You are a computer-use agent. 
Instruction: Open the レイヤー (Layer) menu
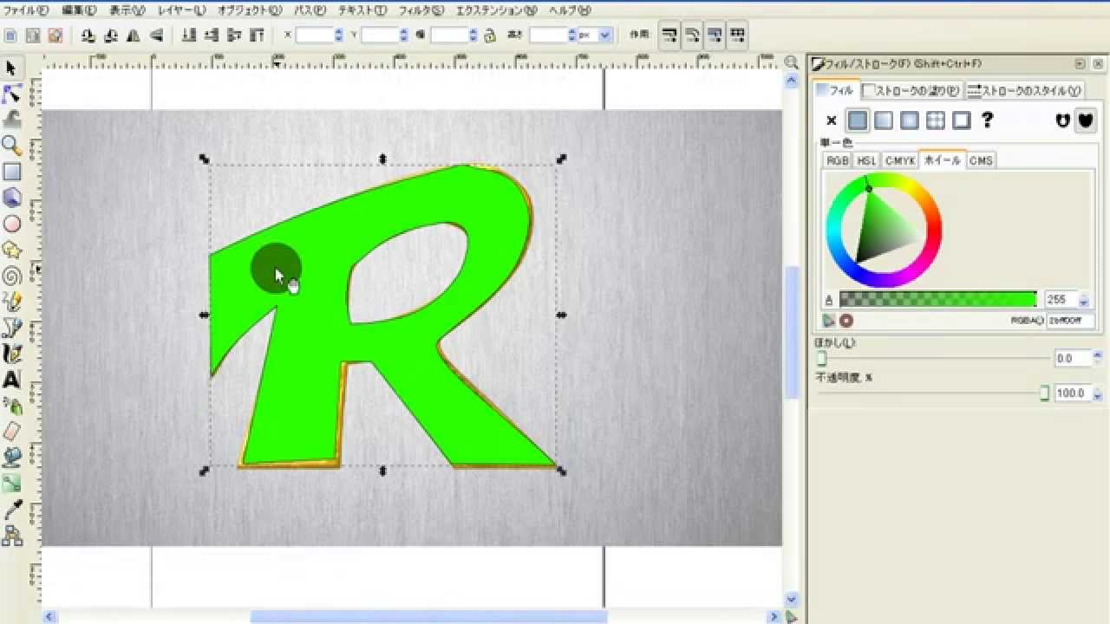(181, 10)
